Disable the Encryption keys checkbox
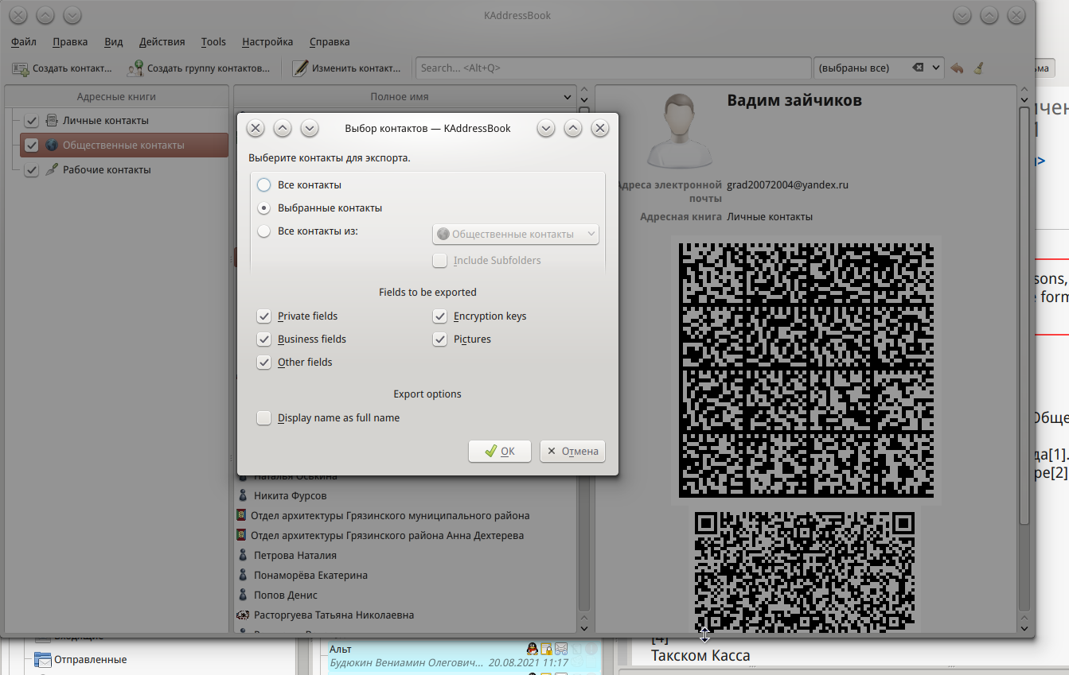 (x=439, y=316)
